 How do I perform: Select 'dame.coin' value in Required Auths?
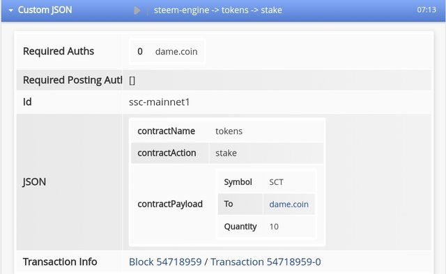pyautogui.click(x=176, y=51)
